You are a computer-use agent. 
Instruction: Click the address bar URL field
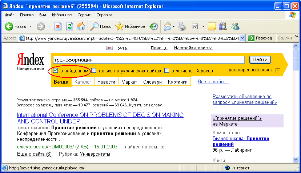coord(132,38)
